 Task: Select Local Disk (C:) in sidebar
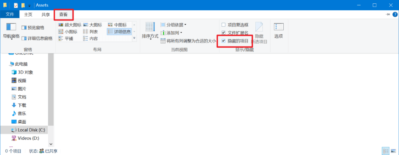tap(24, 130)
